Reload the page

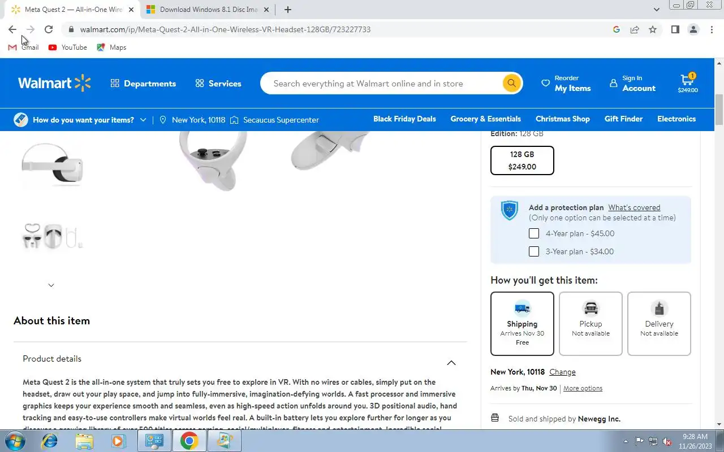coord(49,29)
